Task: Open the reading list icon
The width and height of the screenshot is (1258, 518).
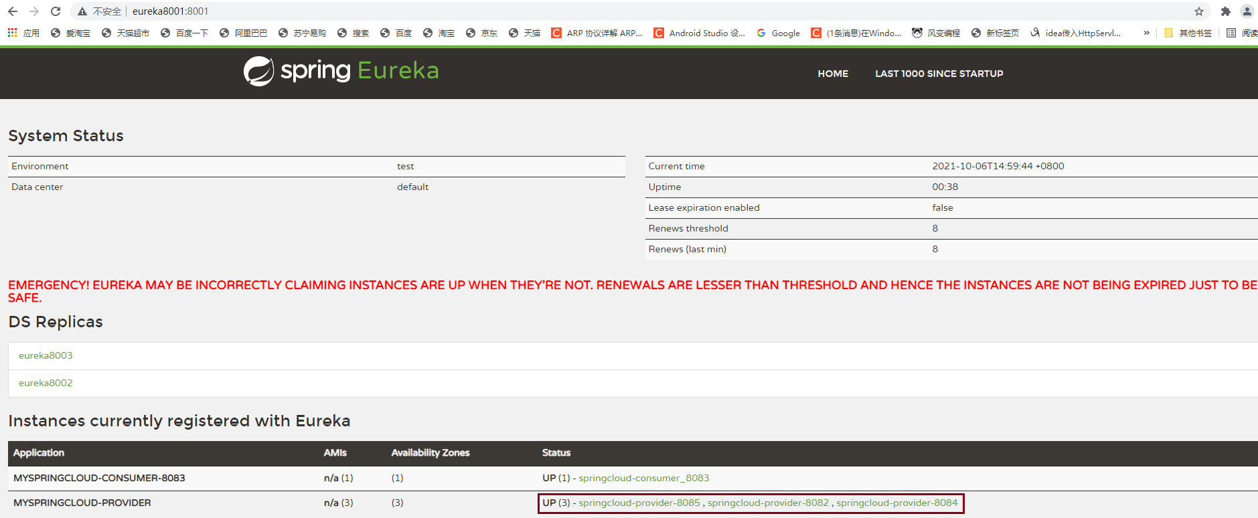Action: pyautogui.click(x=1231, y=33)
